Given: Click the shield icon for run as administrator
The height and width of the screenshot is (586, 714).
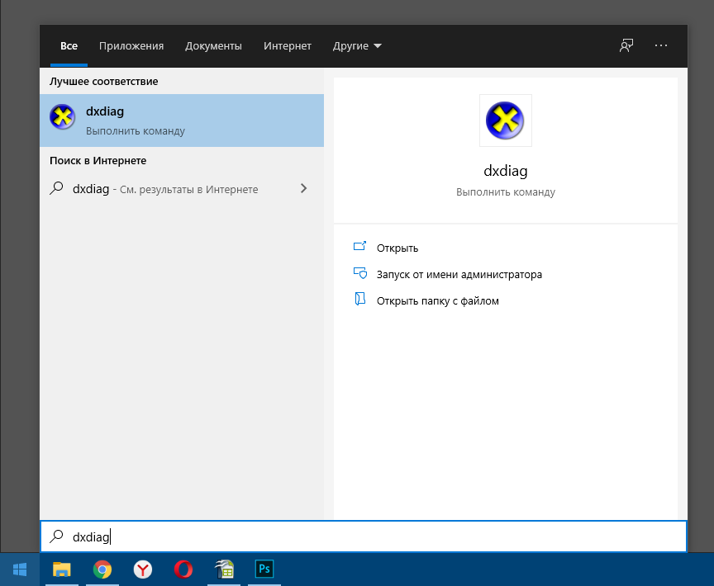Looking at the screenshot, I should (359, 273).
